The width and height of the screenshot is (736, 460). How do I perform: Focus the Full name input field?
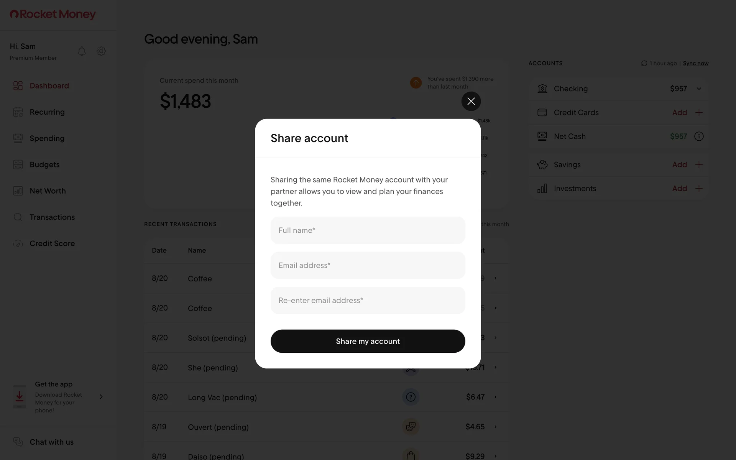coord(368,230)
